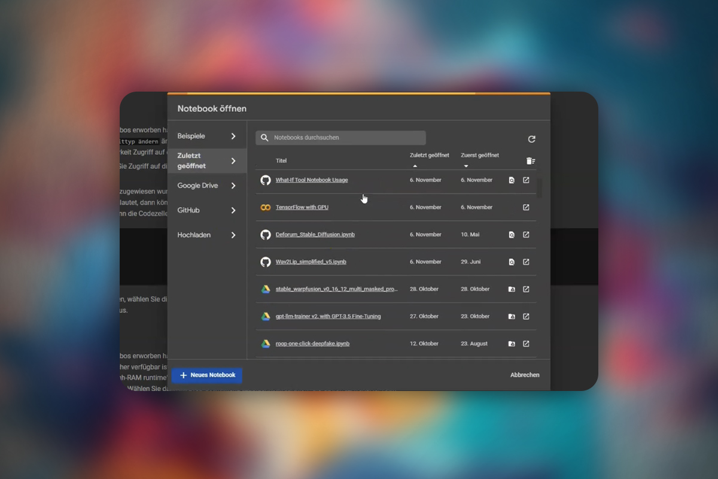Image resolution: width=718 pixels, height=479 pixels.
Task: Click the Abbrechen button
Action: click(525, 375)
